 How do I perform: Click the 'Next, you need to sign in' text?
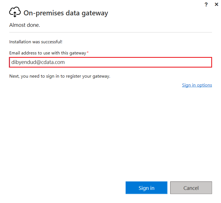60,76
